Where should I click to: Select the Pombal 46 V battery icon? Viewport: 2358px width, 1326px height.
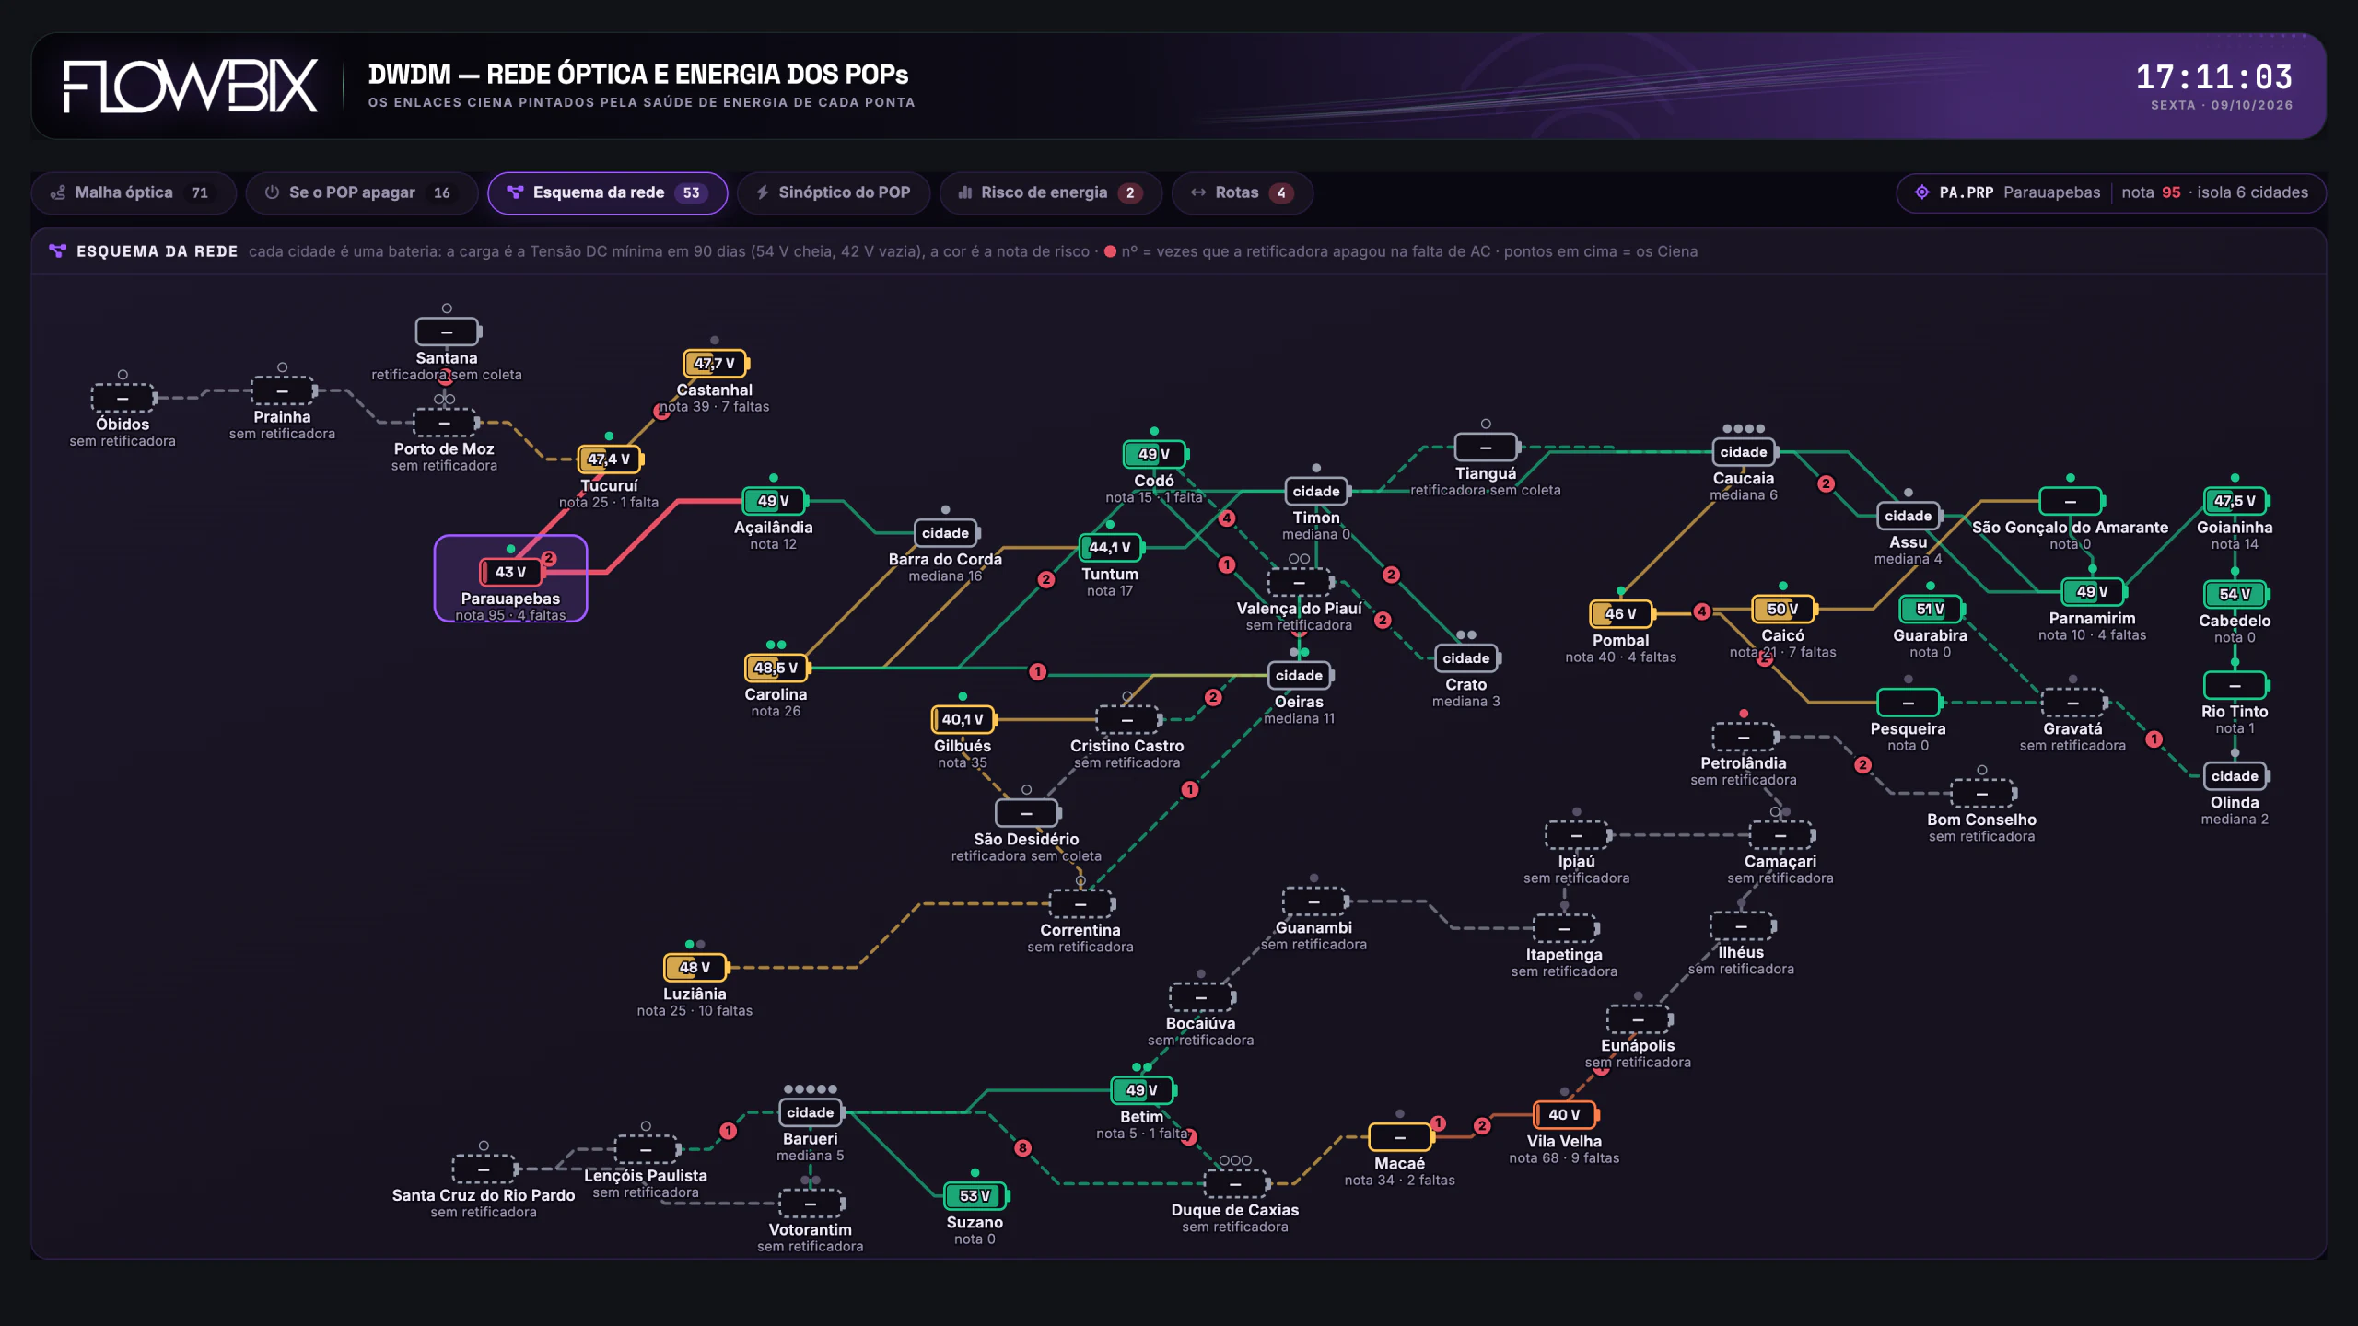(x=1621, y=613)
